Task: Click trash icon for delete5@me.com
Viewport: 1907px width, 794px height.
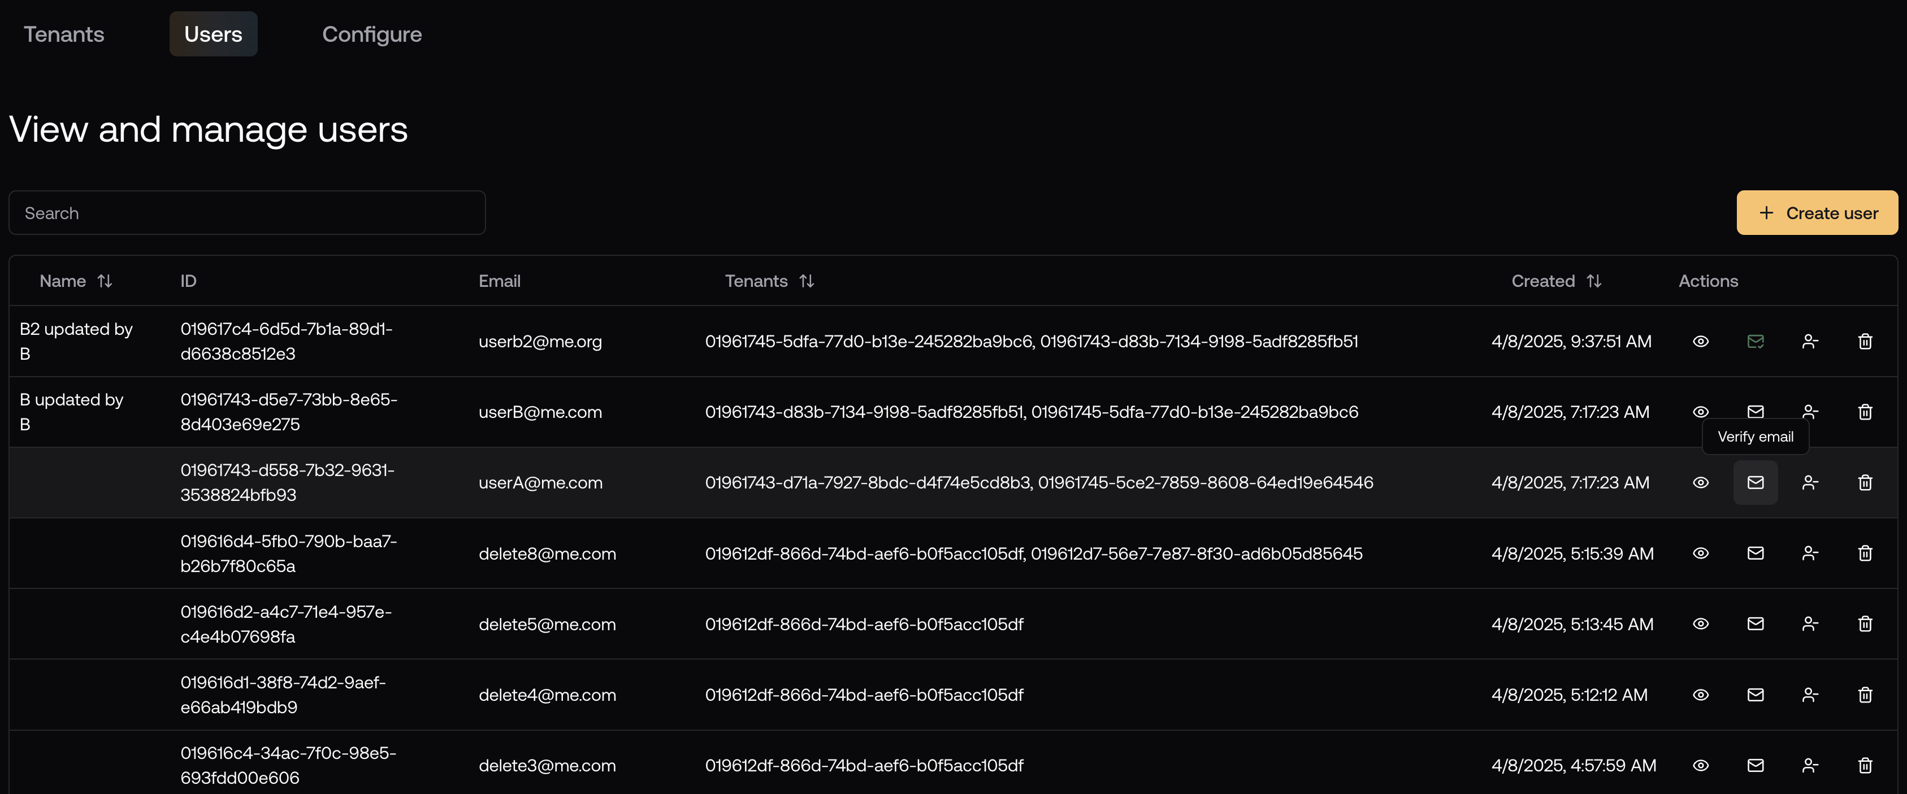Action: (x=1865, y=624)
